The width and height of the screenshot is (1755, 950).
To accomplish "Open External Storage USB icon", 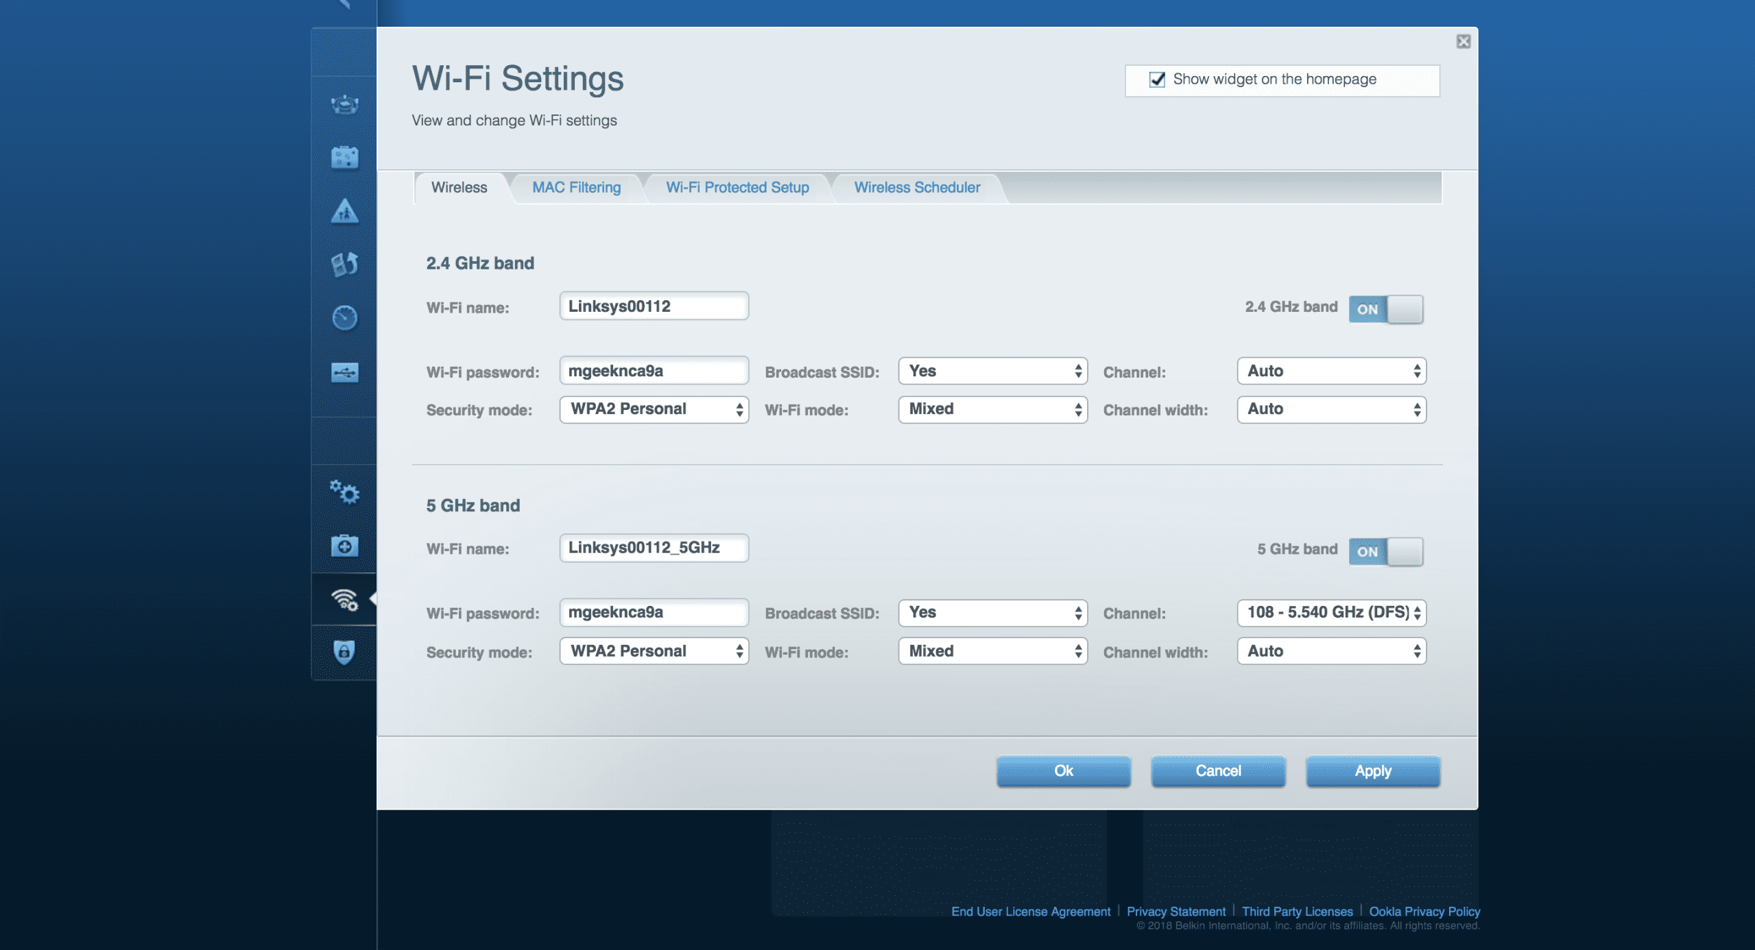I will 344,372.
